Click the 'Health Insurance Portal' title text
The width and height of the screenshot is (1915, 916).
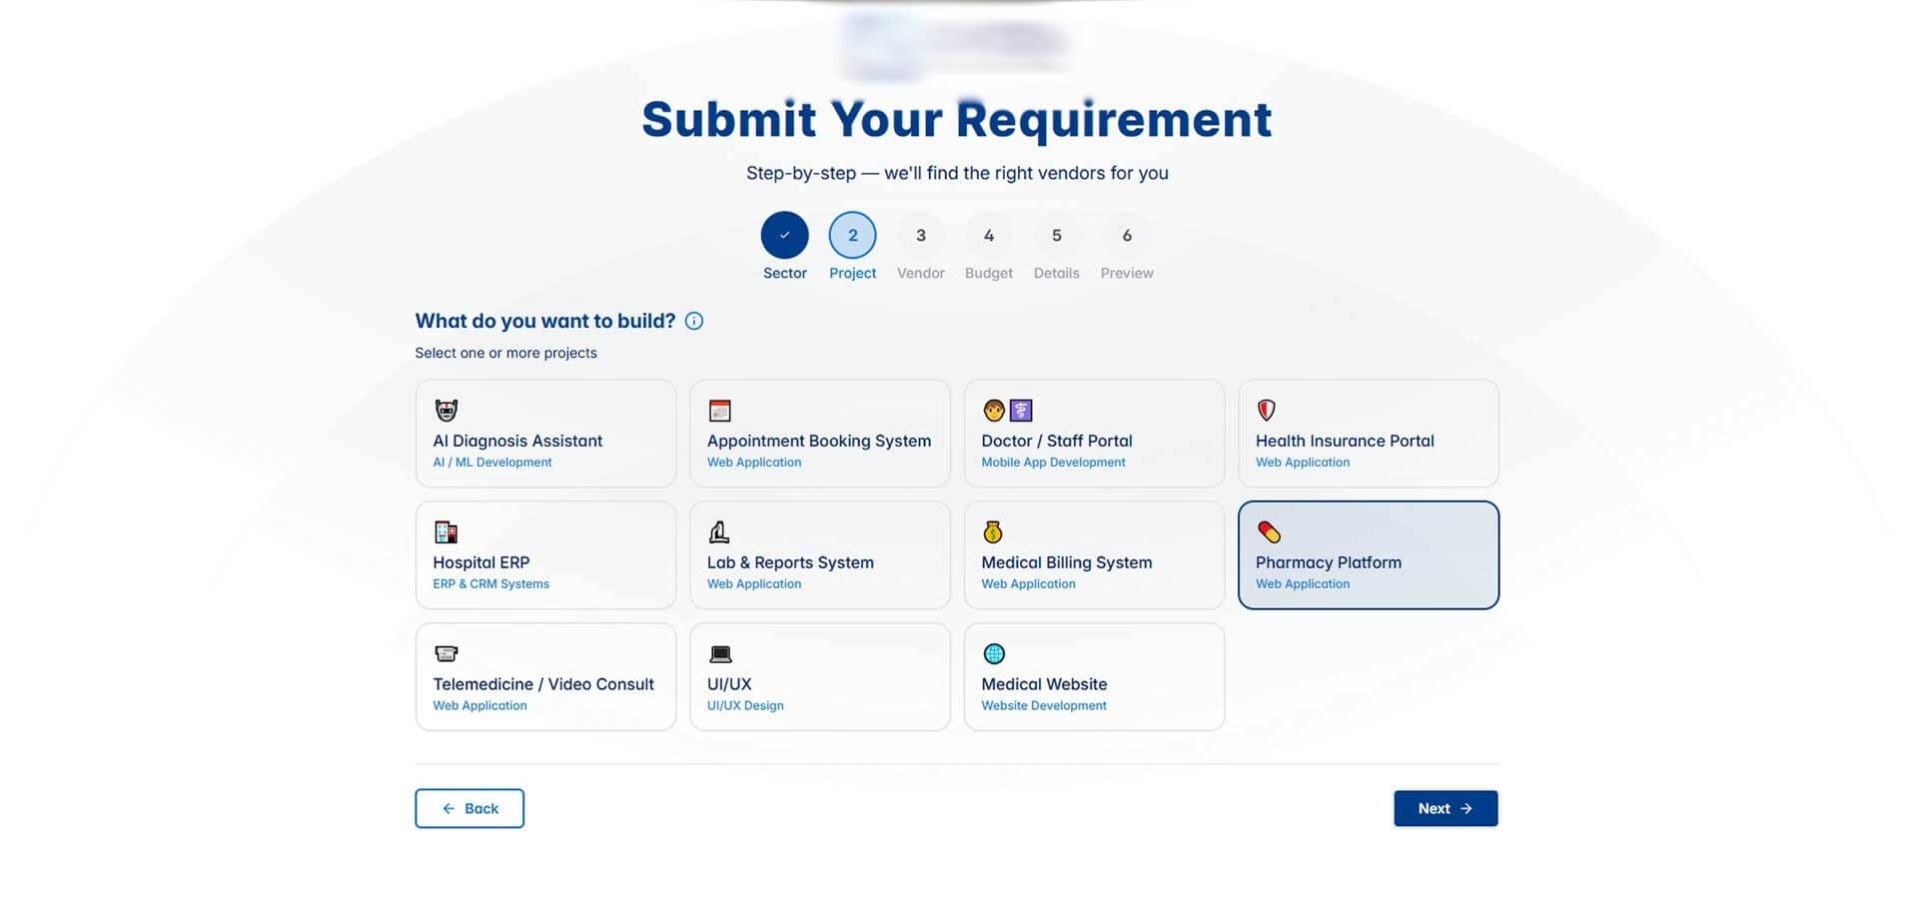1345,441
